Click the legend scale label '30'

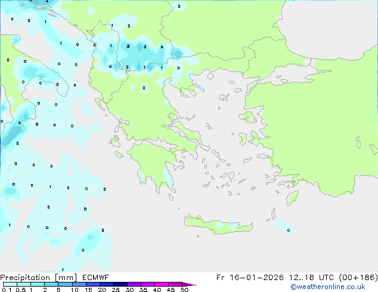click(x=129, y=290)
